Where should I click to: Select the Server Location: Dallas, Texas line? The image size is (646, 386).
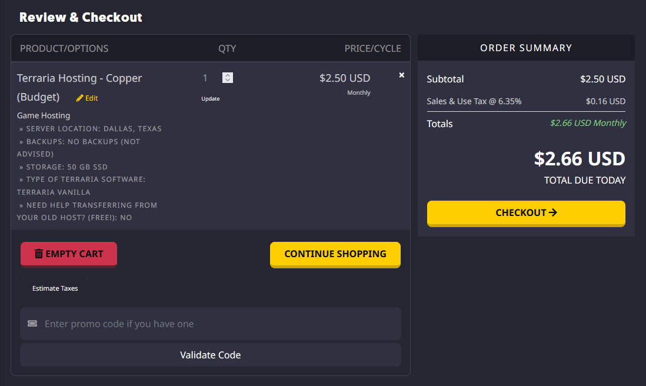coord(90,128)
